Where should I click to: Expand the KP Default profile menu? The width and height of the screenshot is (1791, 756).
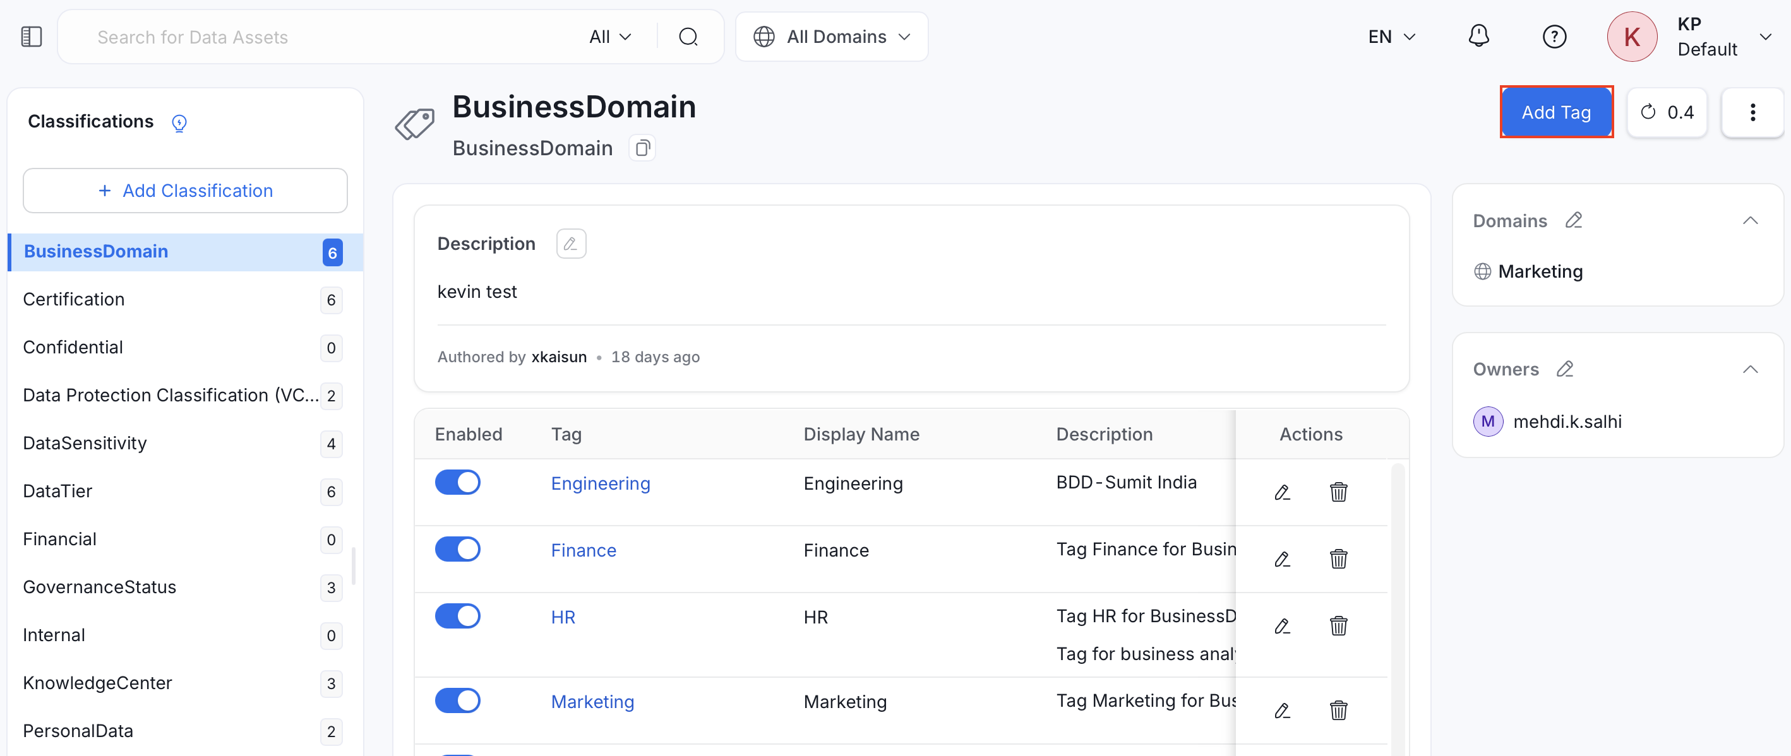[1764, 37]
